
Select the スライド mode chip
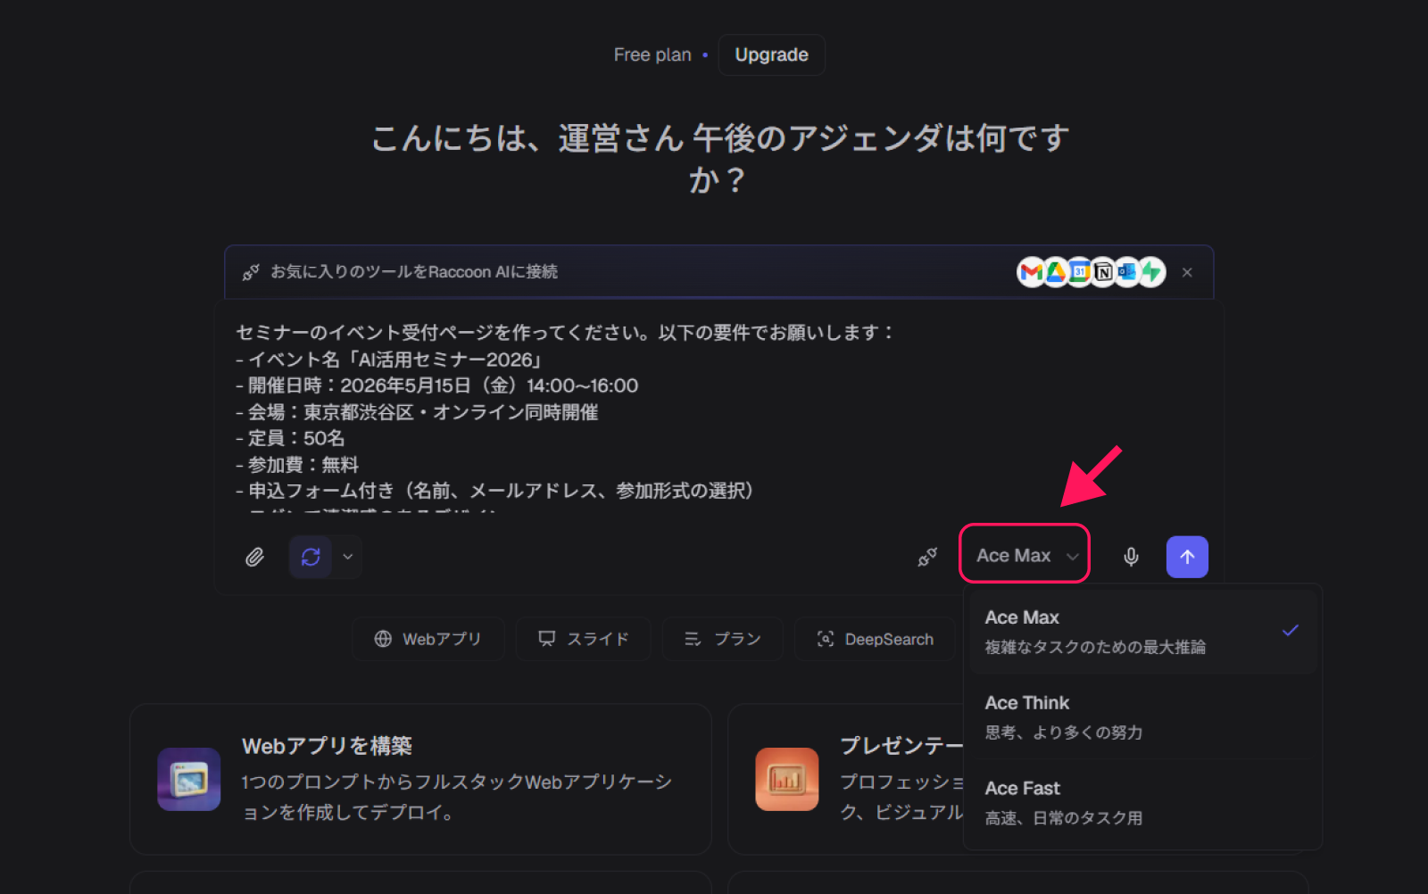[x=584, y=639]
